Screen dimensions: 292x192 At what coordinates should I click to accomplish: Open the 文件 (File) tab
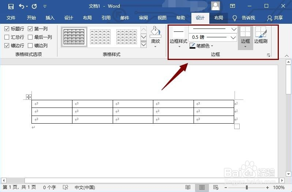11,18
